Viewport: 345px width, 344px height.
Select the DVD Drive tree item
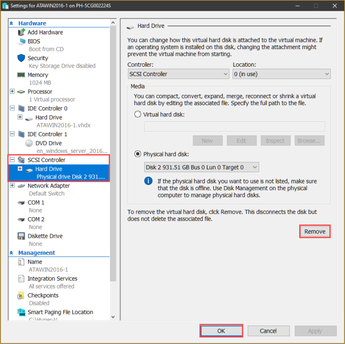tap(49, 143)
